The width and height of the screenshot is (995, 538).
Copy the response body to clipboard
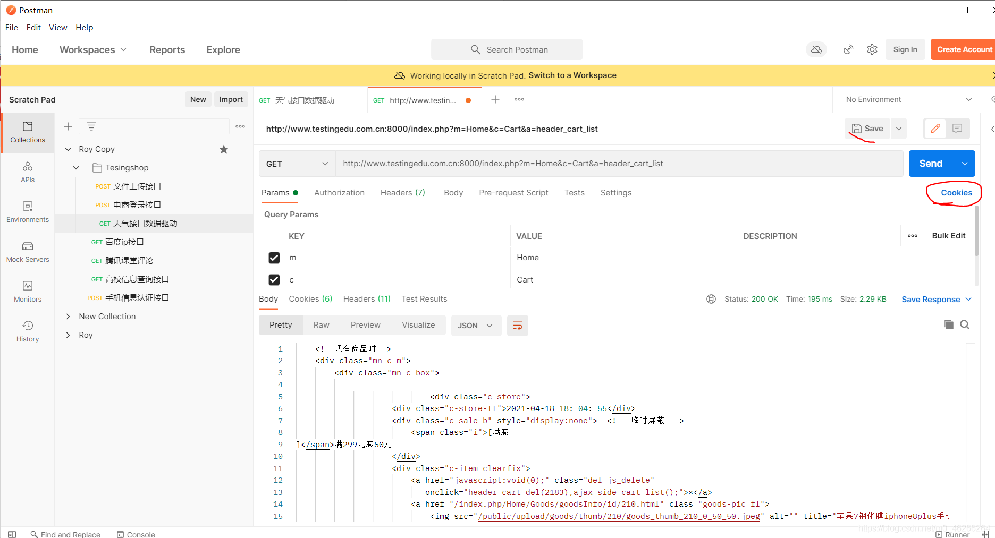tap(948, 324)
